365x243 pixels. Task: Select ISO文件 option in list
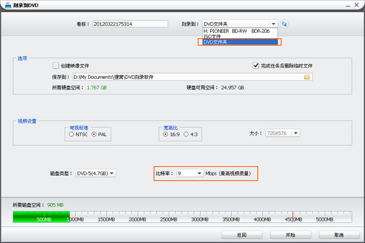pos(240,36)
